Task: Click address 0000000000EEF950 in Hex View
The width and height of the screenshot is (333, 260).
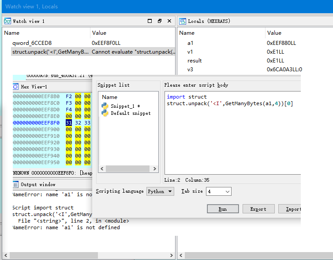Action: point(36,162)
